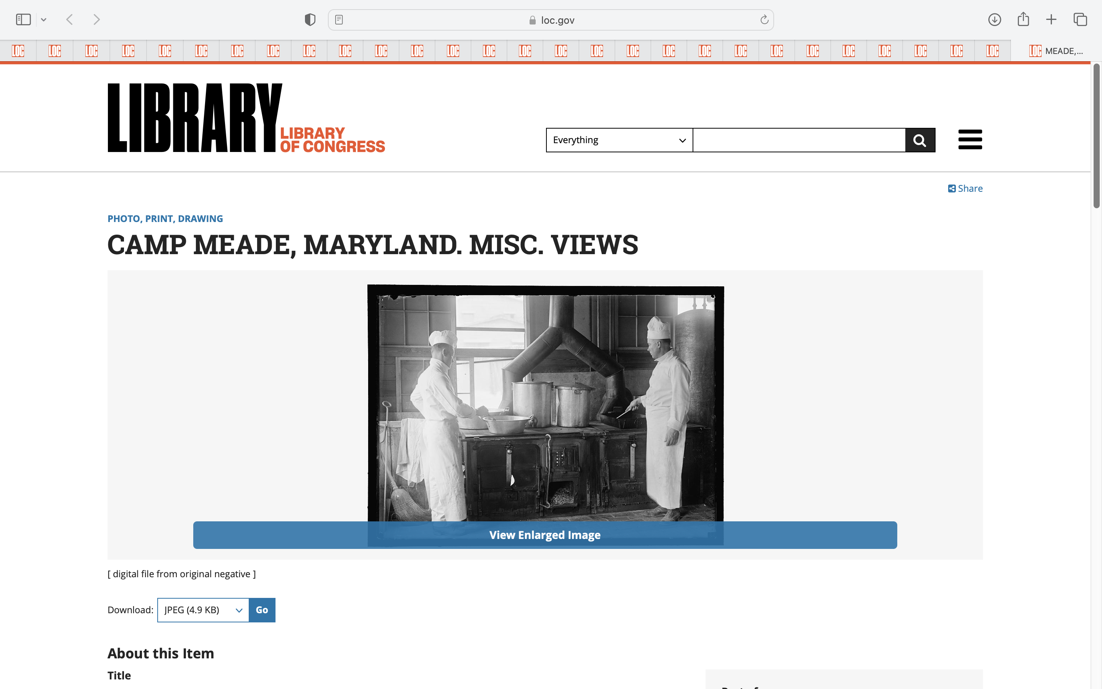Open the Safari downloads icon
The image size is (1102, 689).
[x=994, y=20]
